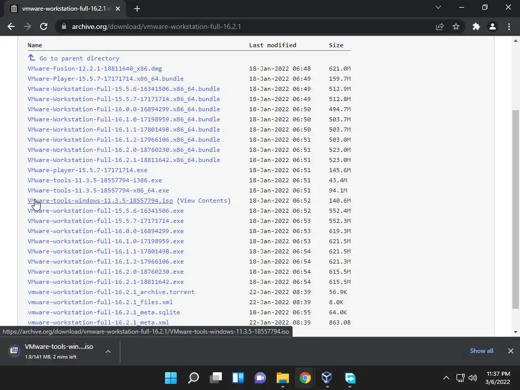Download VMware-tools-11.3.5-18557794-x86_64.exe
Screen dimensions: 520x390
98,190
